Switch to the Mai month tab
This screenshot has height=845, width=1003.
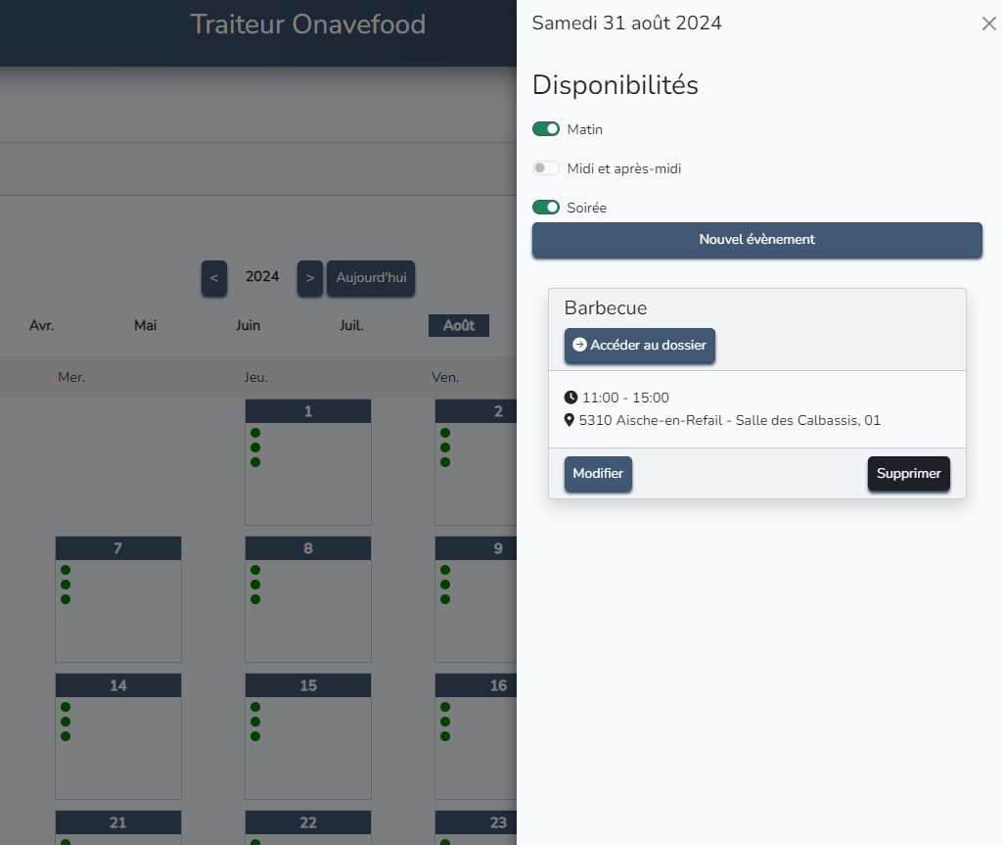(x=145, y=326)
